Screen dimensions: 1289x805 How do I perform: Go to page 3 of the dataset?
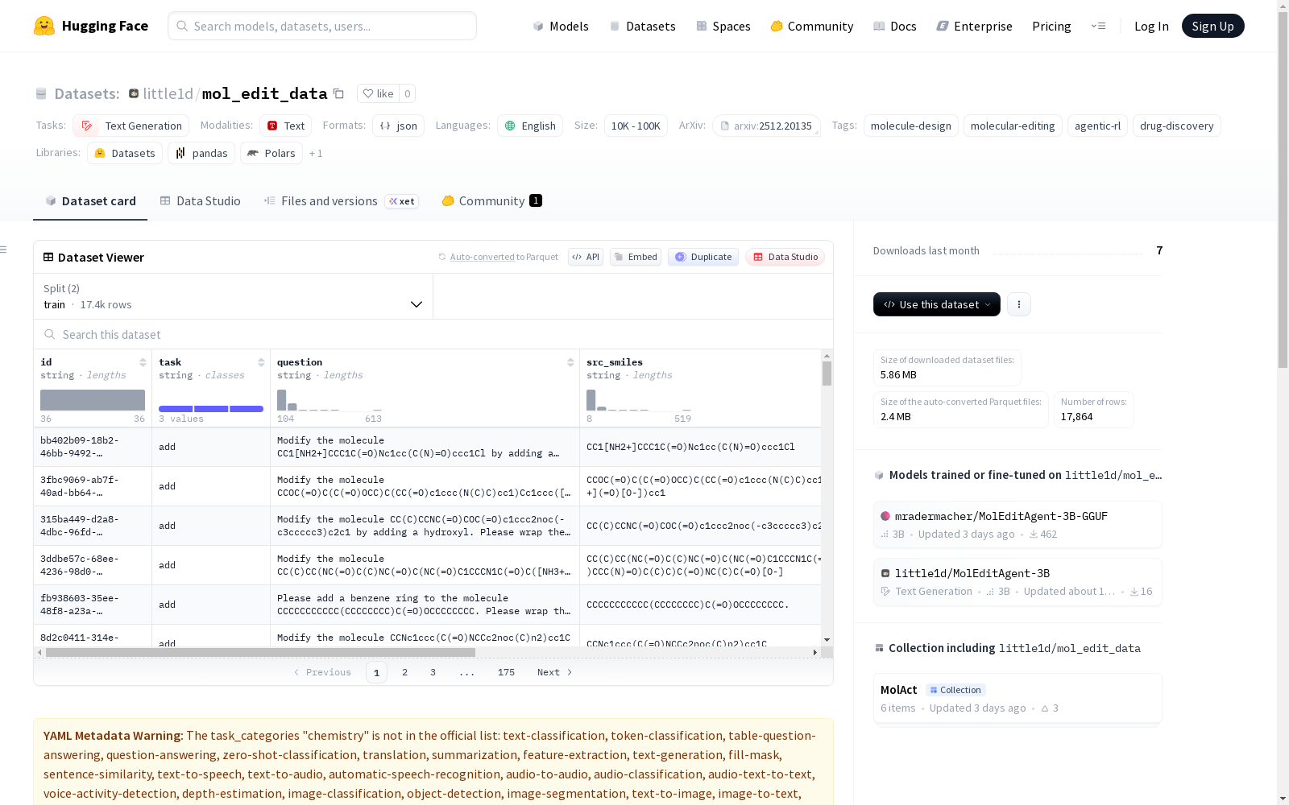pyautogui.click(x=433, y=672)
